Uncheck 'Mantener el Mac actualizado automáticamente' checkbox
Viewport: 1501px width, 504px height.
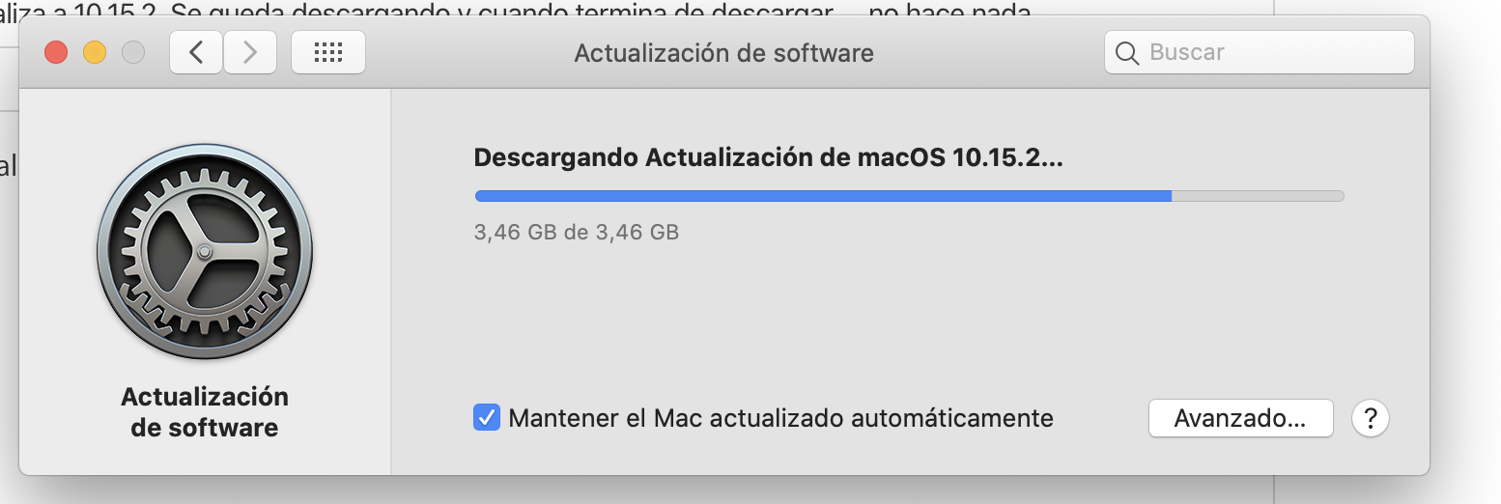tap(487, 418)
